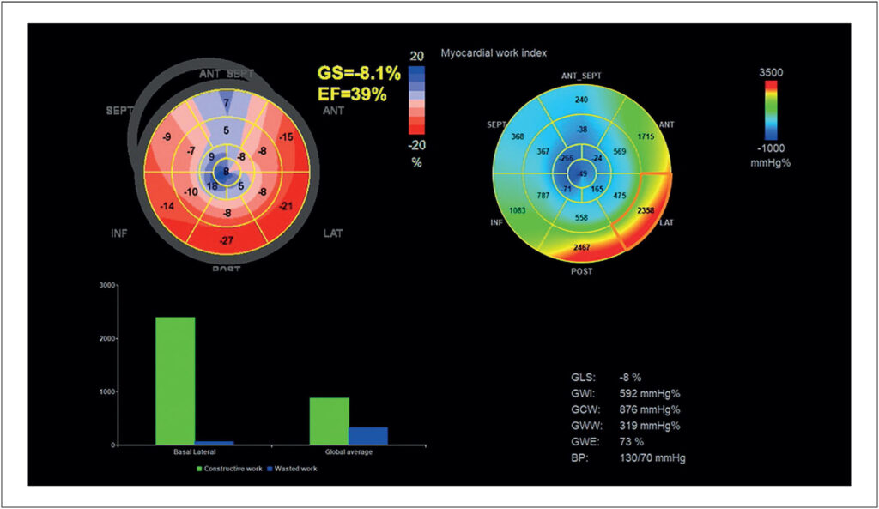
Task: Click the myocardial work index color scale
Action: [772, 110]
